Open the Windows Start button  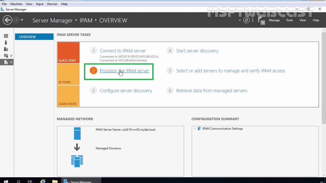[6, 181]
